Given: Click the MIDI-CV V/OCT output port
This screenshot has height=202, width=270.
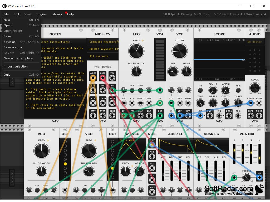Looking at the screenshot, I should click(93, 78).
